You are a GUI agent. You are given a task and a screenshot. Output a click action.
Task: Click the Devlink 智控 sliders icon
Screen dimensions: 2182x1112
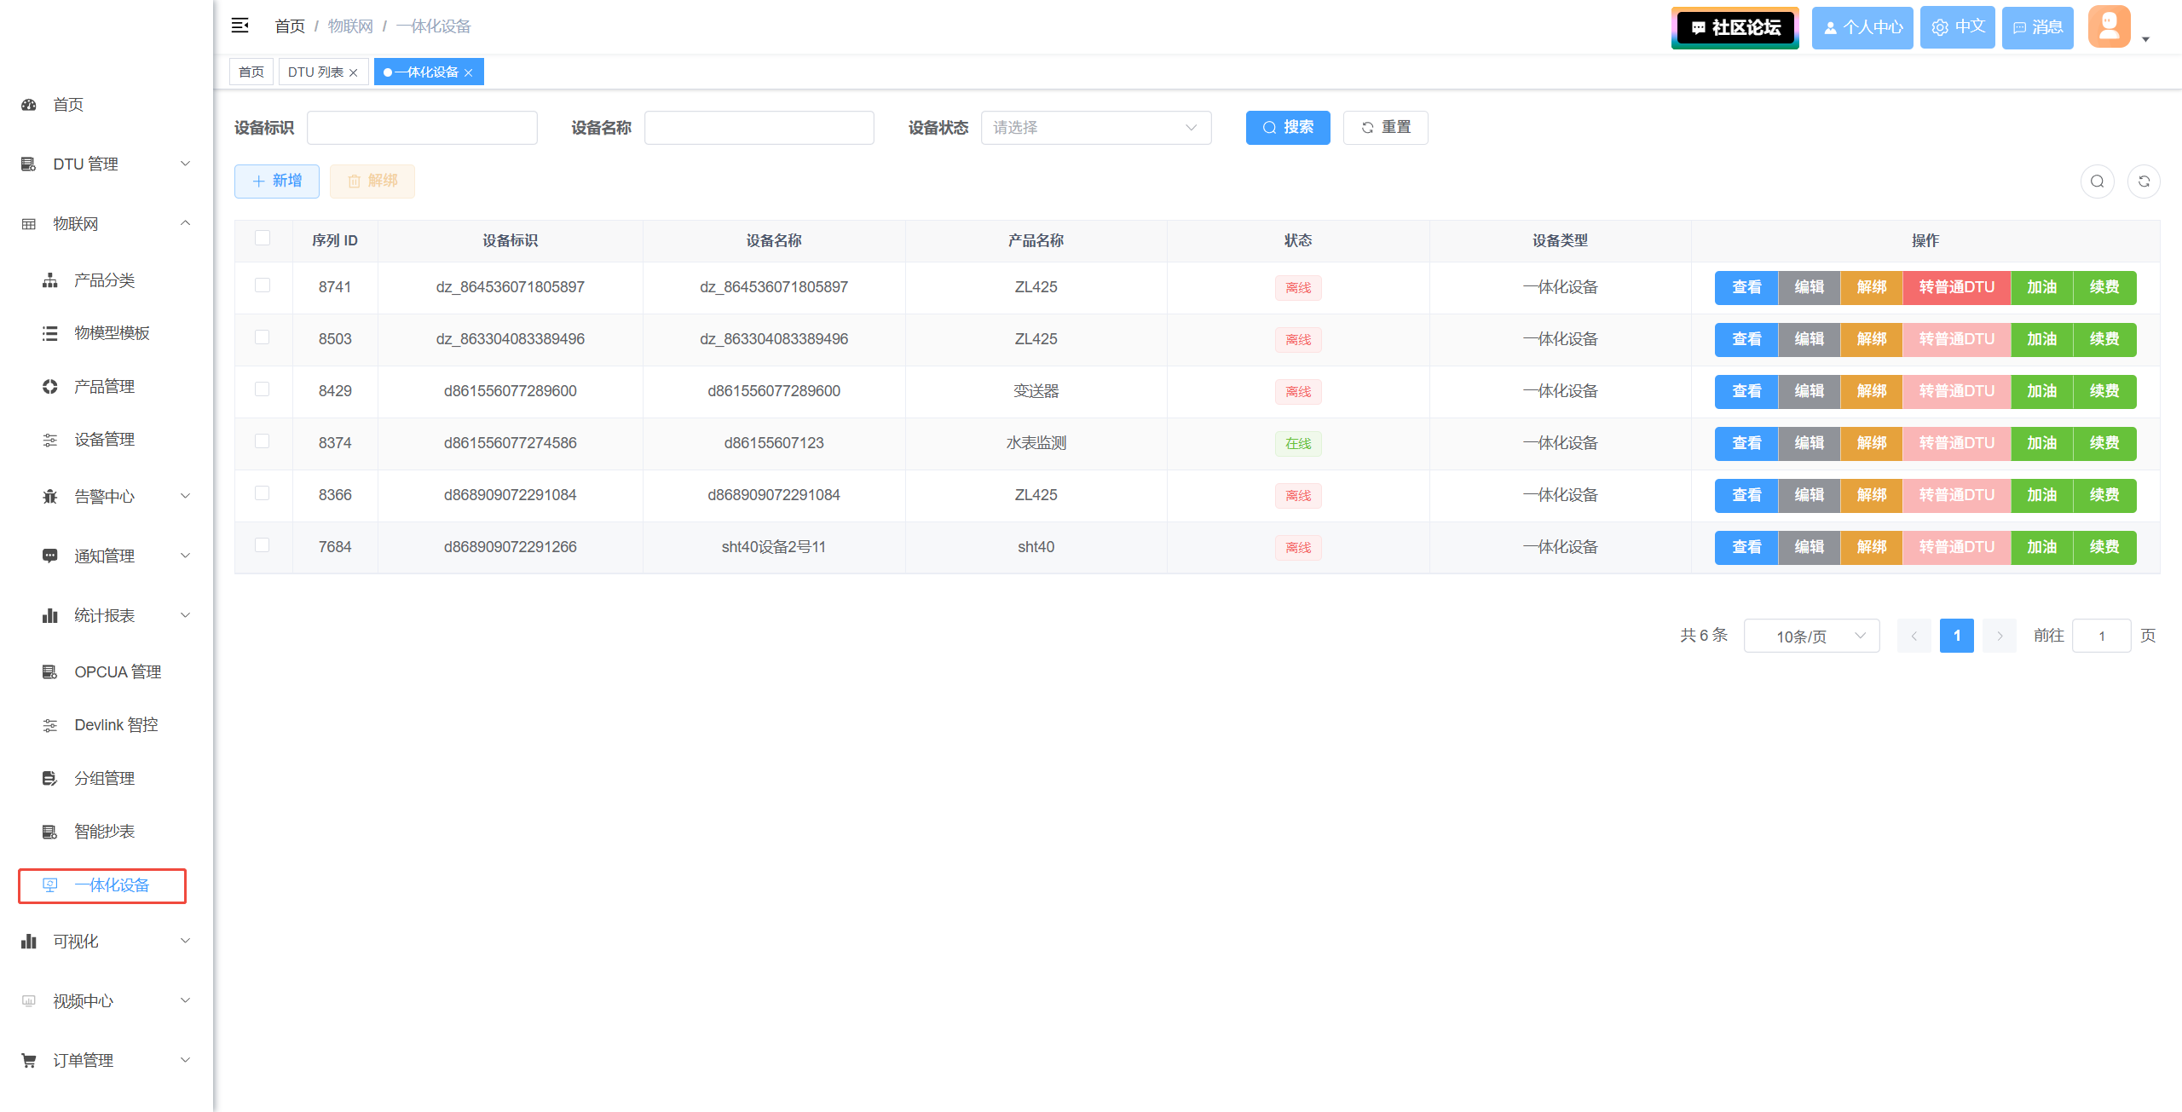click(50, 725)
